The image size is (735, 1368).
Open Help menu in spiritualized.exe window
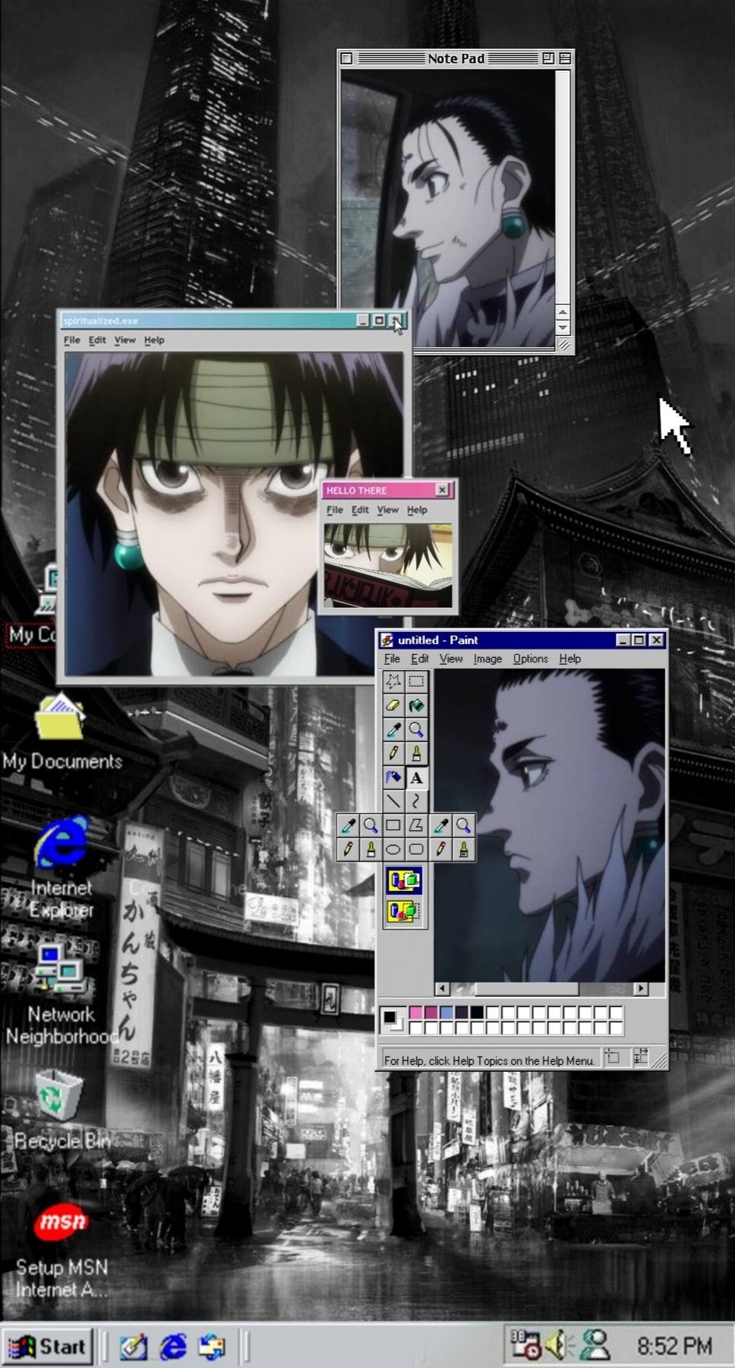(154, 340)
